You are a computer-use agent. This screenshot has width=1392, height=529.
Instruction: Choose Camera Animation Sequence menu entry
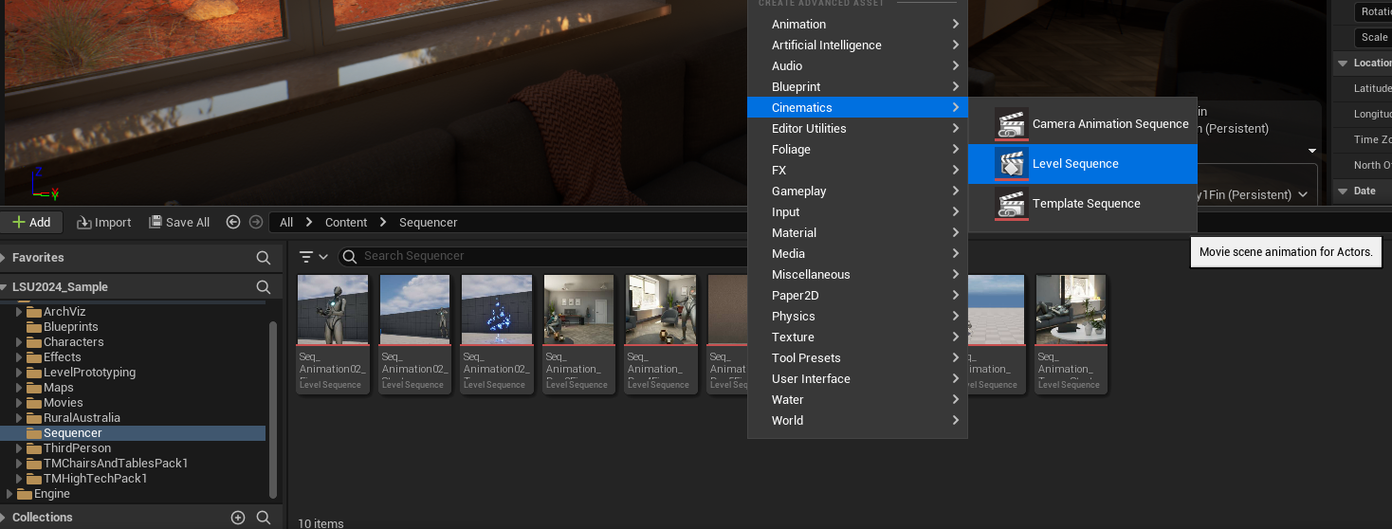[x=1083, y=124]
